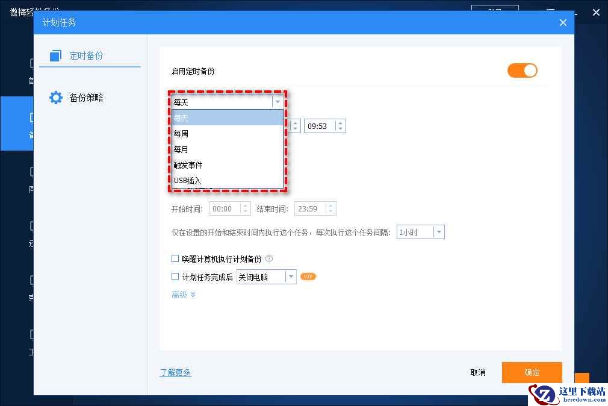Expand the 关闭电脑 action dropdown
This screenshot has width=608, height=406.
click(x=291, y=277)
